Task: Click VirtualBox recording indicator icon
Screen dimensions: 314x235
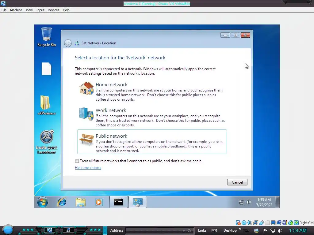Action: 279,223
